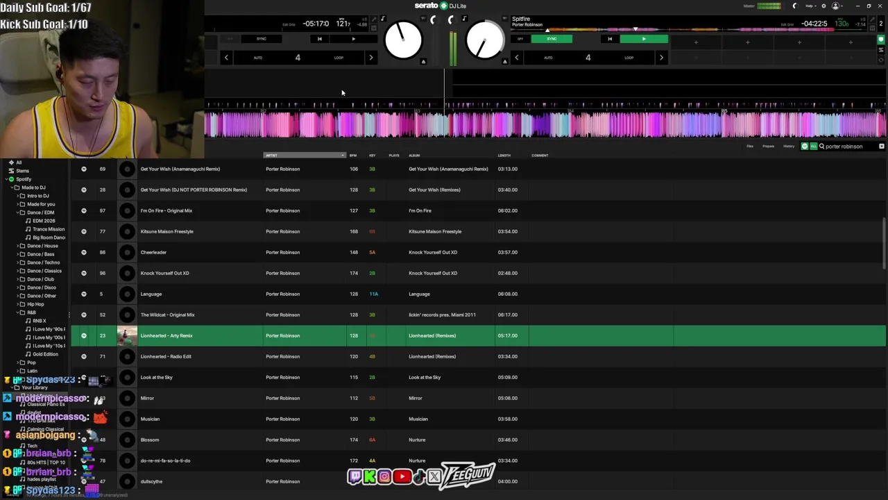
Task: Decrease right deck loop size arrow
Action: coord(516,58)
